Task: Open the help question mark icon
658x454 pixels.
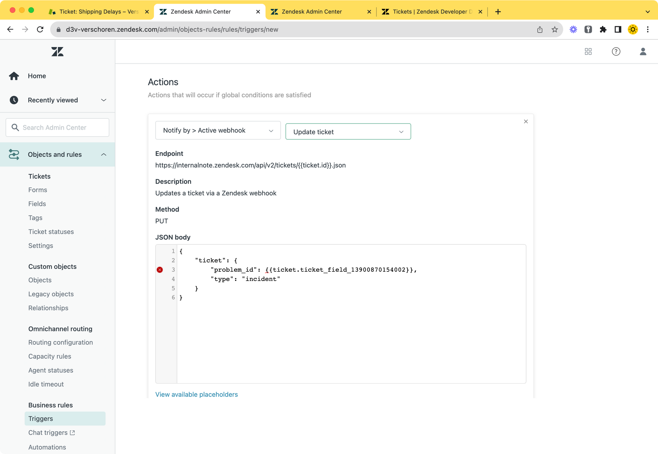Action: [x=616, y=52]
